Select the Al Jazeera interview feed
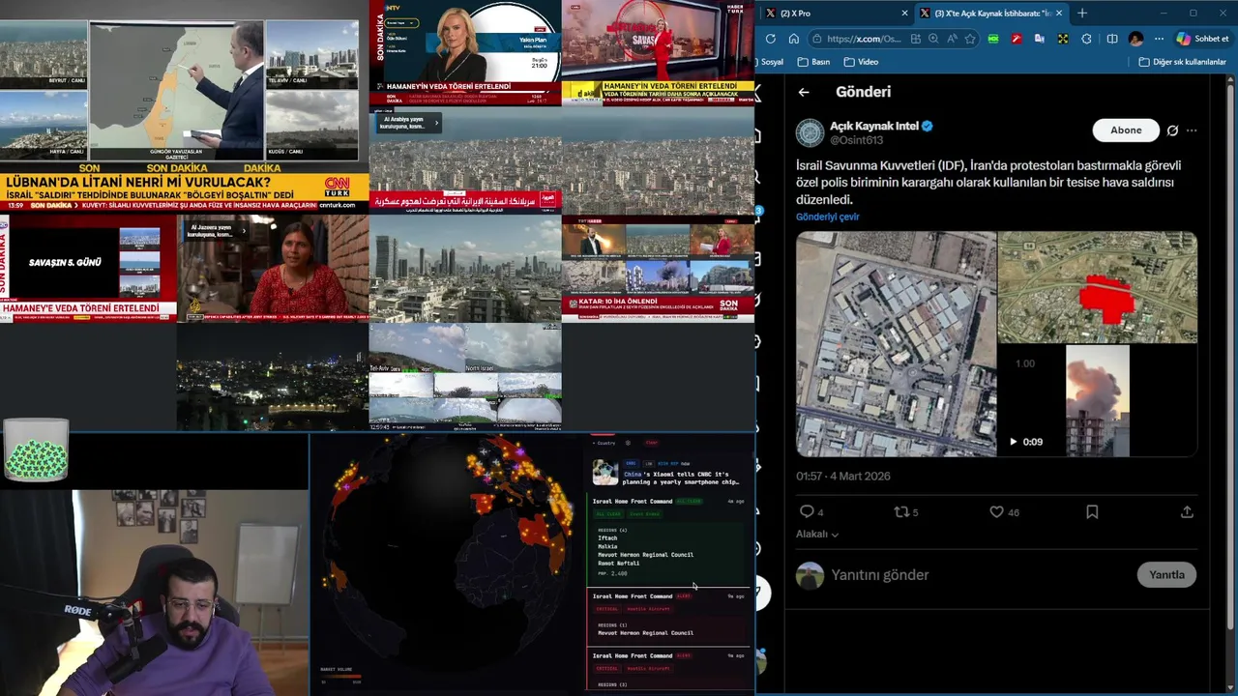Image resolution: width=1238 pixels, height=696 pixels. click(x=273, y=268)
